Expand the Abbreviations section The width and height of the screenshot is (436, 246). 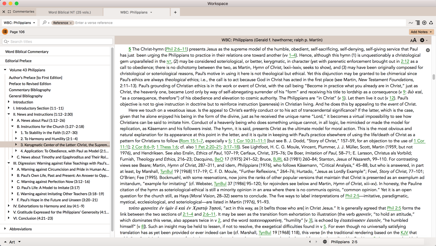click(5, 229)
